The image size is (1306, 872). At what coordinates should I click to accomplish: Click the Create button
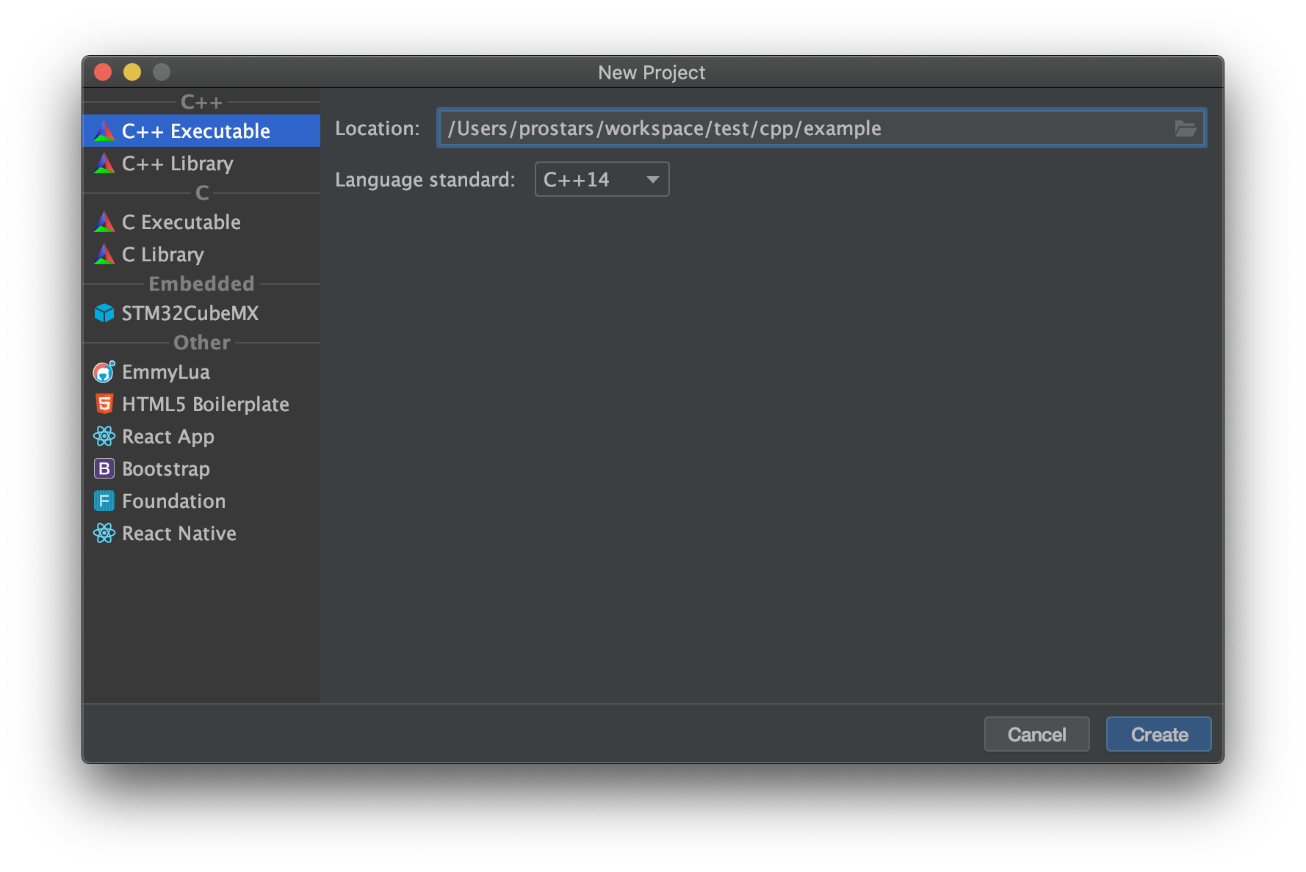pos(1158,735)
